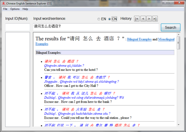The image size is (186, 132).
Task: Follow the Bilingual Examples link
Action: tap(139, 39)
